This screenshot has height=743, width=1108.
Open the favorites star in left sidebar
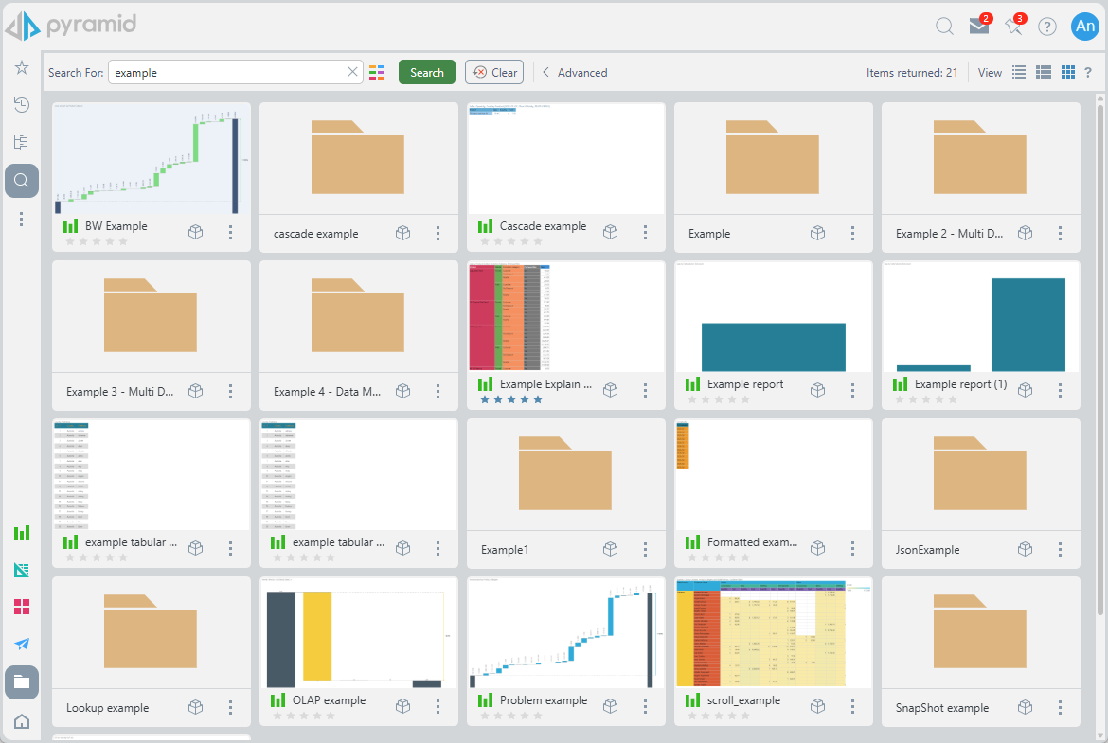point(22,67)
